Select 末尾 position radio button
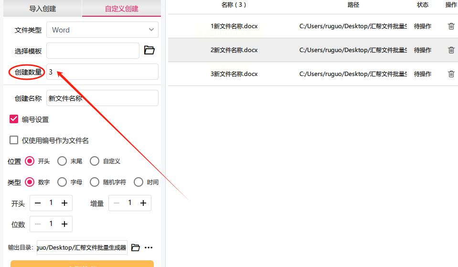 (x=62, y=161)
